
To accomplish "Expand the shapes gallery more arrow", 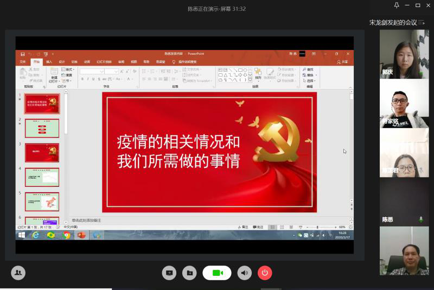I will point(250,80).
